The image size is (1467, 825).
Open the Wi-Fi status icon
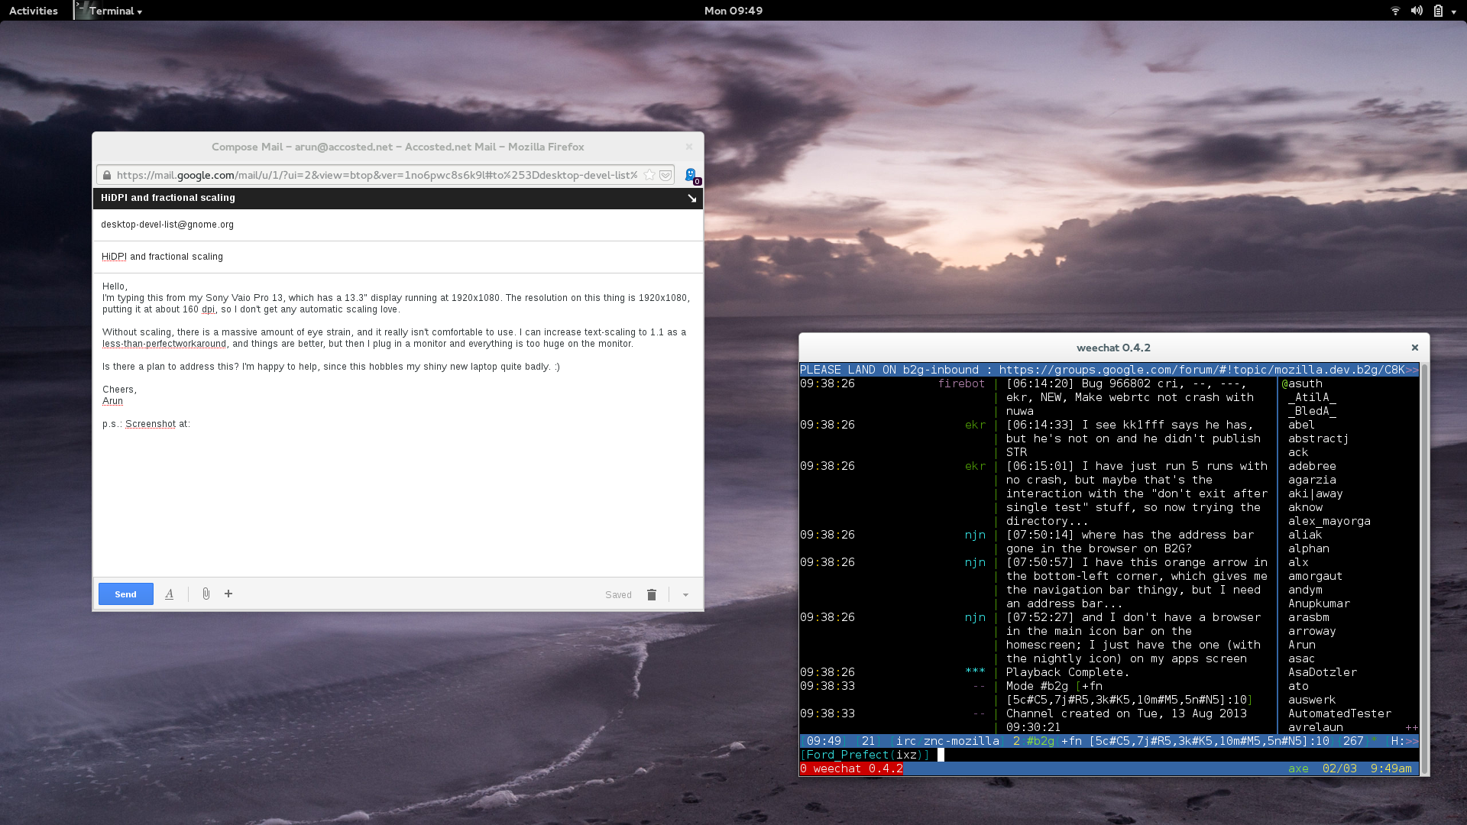1395,11
